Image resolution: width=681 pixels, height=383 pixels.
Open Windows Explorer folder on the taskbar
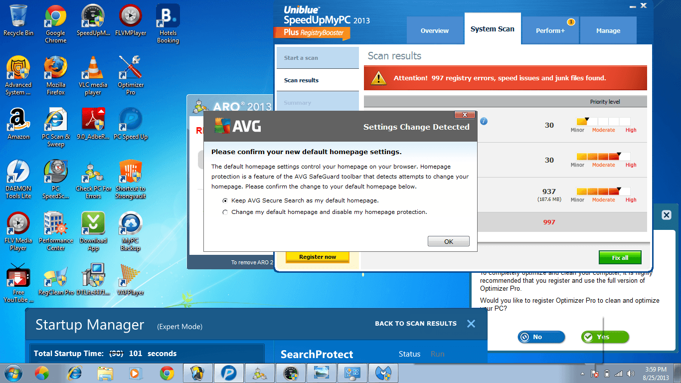(105, 373)
